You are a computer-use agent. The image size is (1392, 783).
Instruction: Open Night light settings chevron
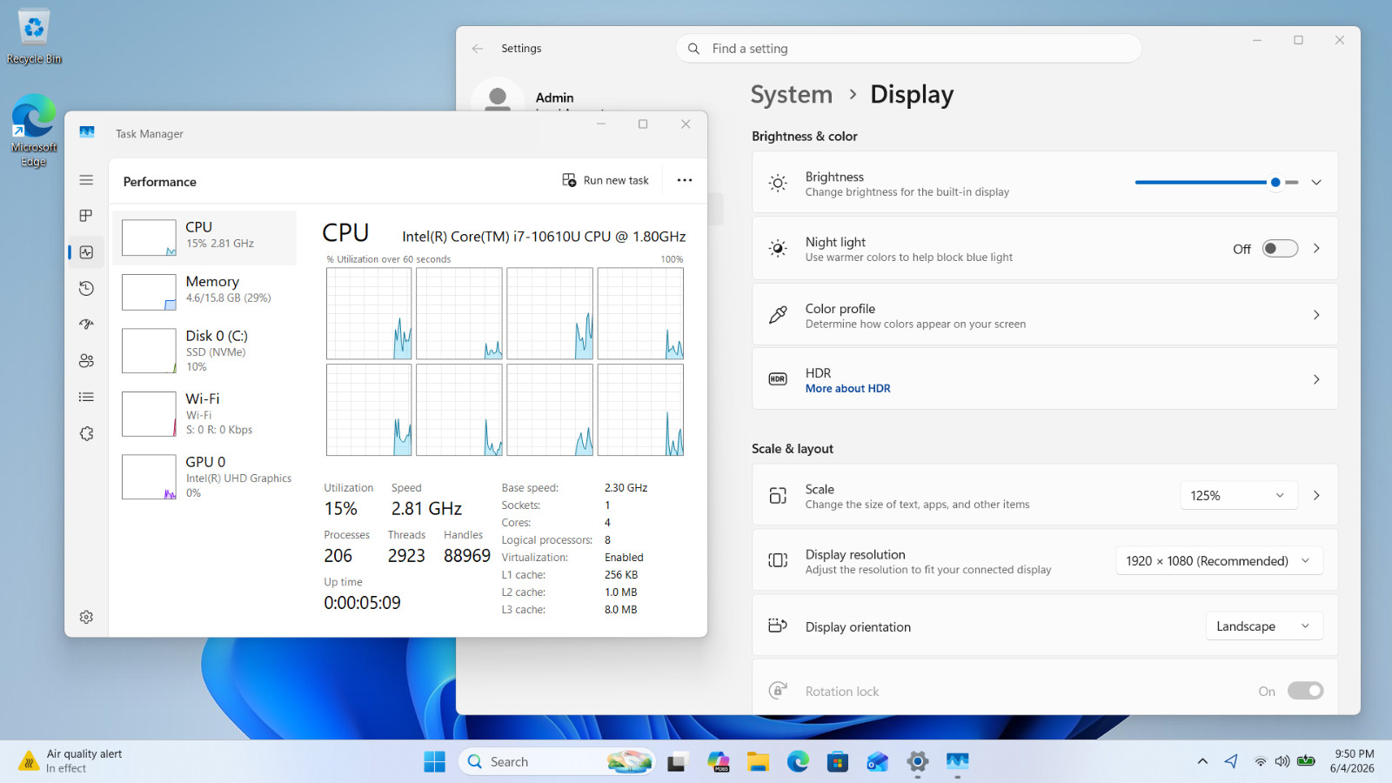pos(1316,249)
